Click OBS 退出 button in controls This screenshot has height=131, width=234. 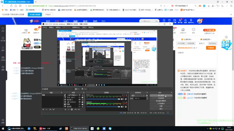pyautogui.click(x=161, y=109)
